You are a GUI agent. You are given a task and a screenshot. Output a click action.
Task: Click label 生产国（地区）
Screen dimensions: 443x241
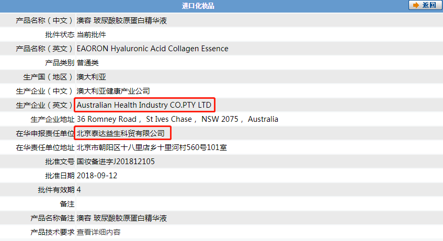click(x=49, y=77)
